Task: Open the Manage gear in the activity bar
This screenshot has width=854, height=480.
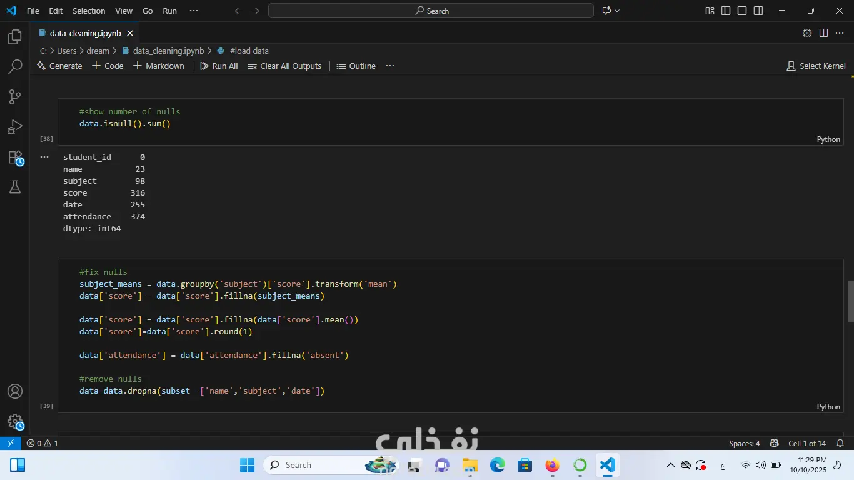Action: click(x=15, y=422)
